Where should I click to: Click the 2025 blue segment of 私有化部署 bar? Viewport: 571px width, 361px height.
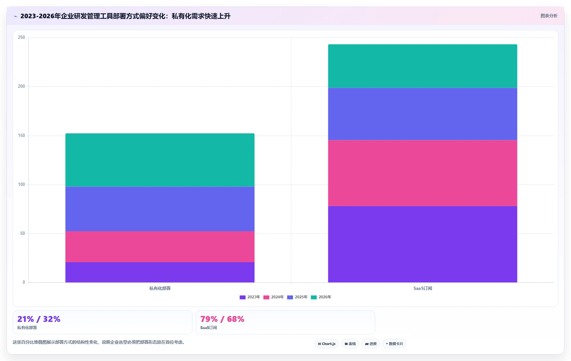click(x=160, y=209)
